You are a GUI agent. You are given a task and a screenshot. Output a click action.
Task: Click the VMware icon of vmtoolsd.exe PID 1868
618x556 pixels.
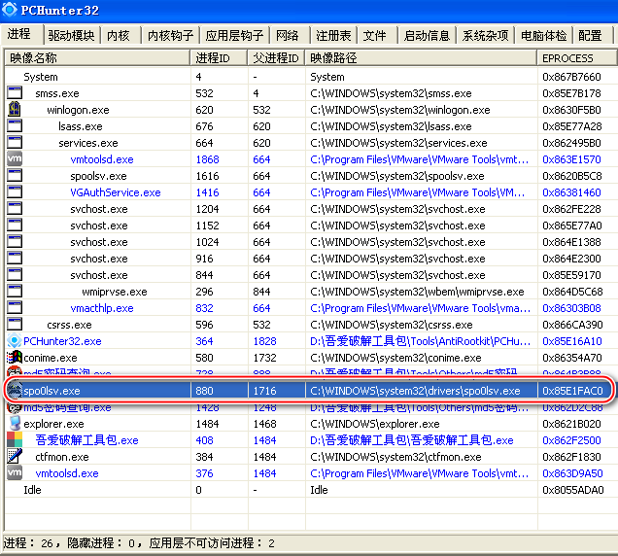[x=15, y=158]
